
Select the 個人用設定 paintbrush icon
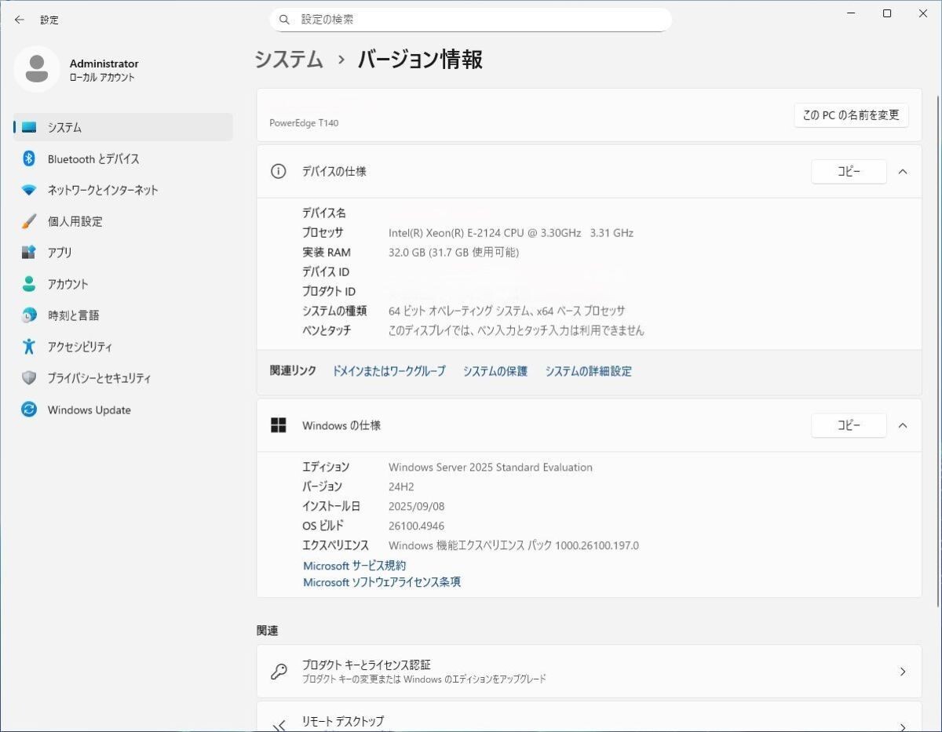click(29, 221)
